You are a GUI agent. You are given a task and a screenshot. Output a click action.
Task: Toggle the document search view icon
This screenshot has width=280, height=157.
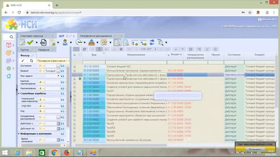coord(117,42)
